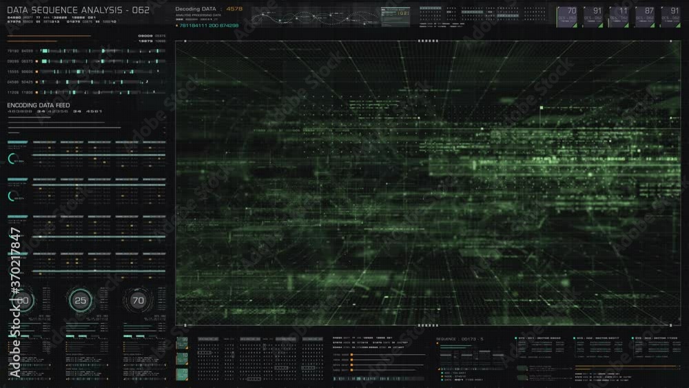
Task: Select the 87 DCS tile
Action: click(x=645, y=17)
